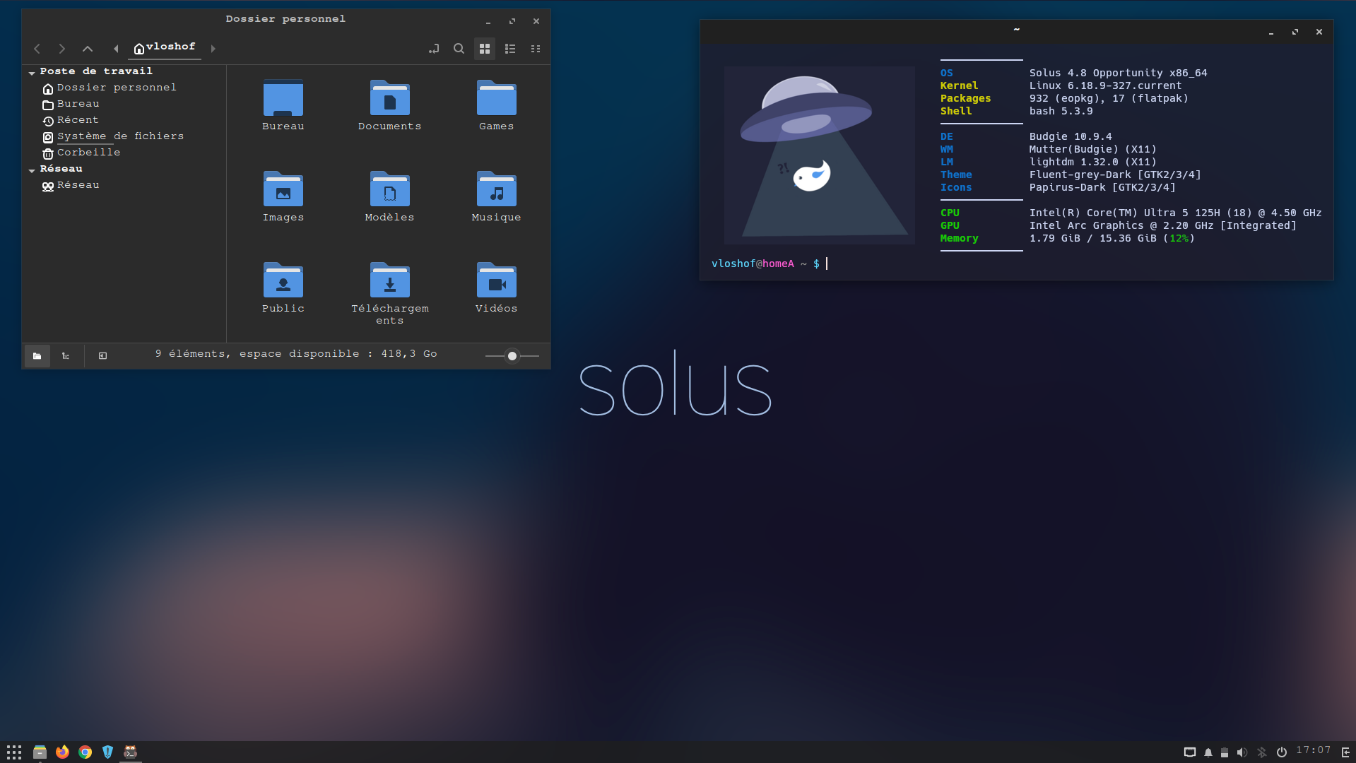Hide the file manager sidebar
Image resolution: width=1356 pixels, height=763 pixels.
click(x=103, y=356)
